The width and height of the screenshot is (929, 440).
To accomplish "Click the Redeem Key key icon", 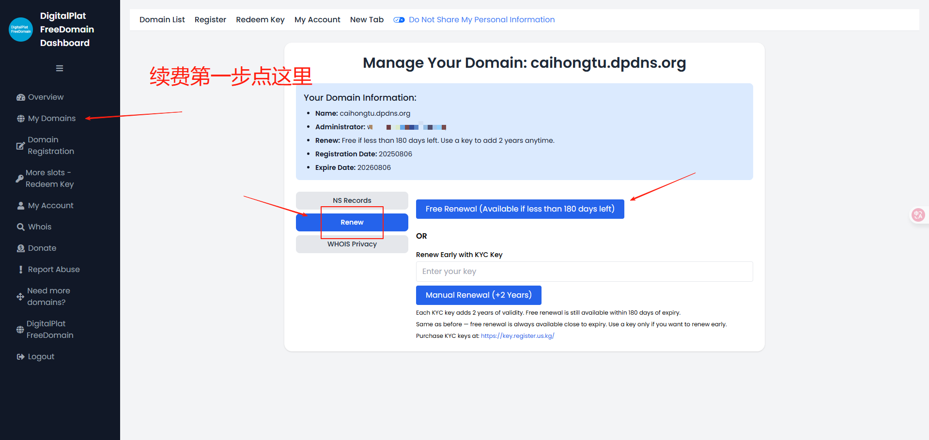I will [19, 179].
